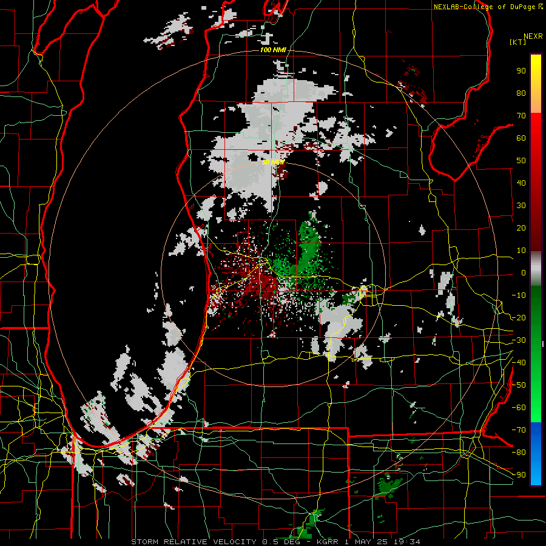
Task: Click the -90 knot legend value
Action: point(519,475)
